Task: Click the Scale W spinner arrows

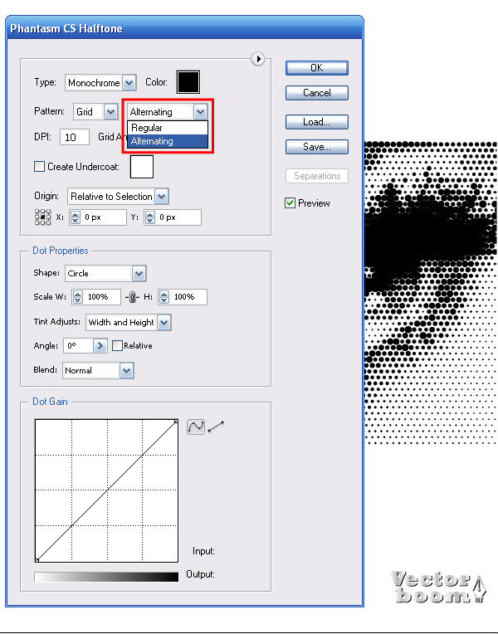Action: tap(78, 297)
